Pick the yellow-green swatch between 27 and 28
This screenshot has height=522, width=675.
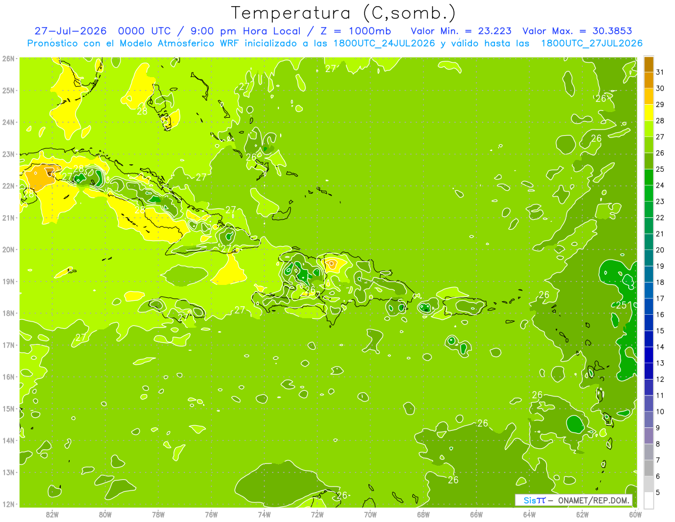point(649,129)
